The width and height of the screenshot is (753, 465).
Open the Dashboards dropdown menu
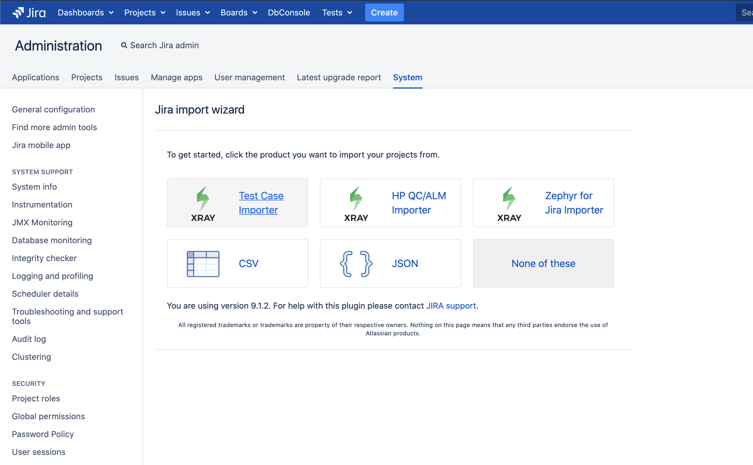pos(86,12)
